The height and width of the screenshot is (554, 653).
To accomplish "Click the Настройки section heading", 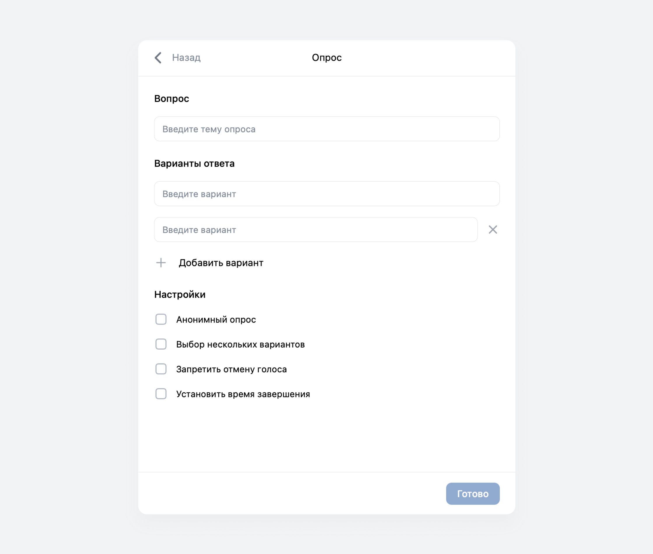I will click(x=180, y=294).
